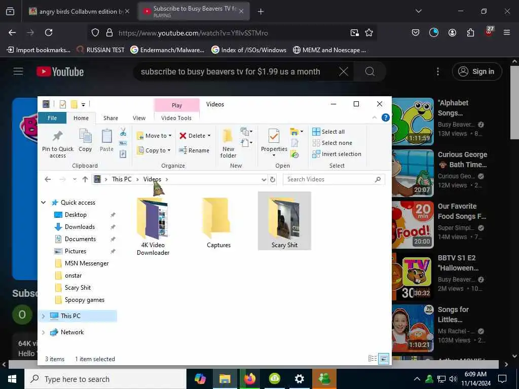Expand the This PC tree node

(x=43, y=316)
